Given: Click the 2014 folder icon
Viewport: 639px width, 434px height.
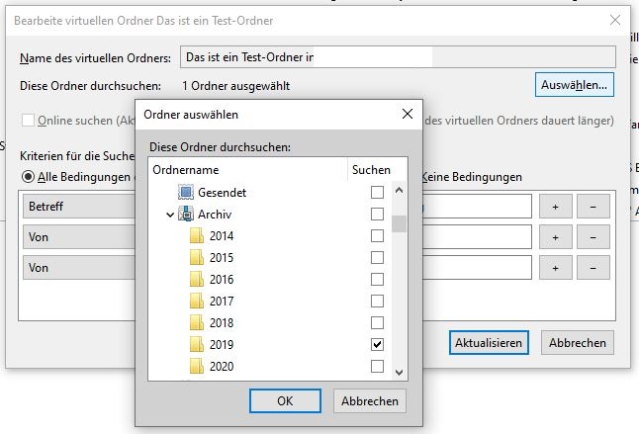Looking at the screenshot, I should coord(196,235).
